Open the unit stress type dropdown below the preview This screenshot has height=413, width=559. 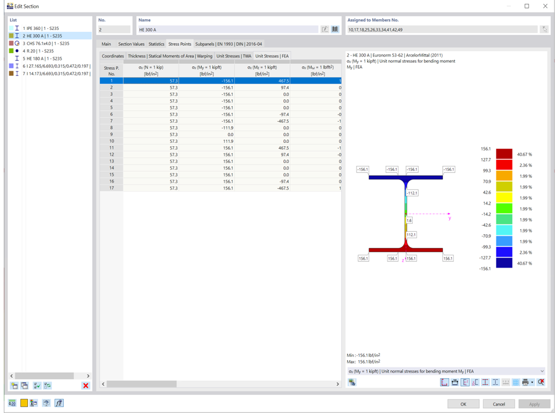445,372
